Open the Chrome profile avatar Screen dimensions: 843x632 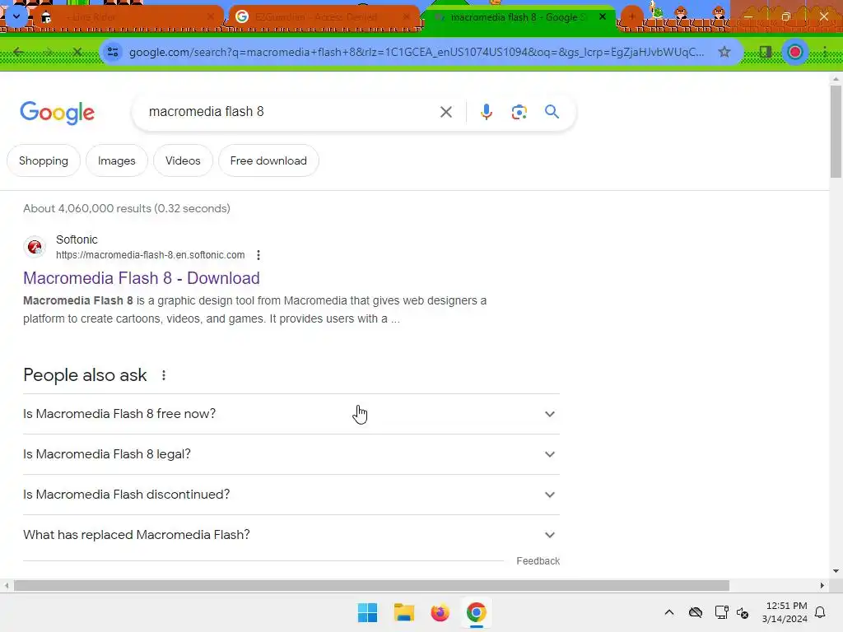[x=794, y=52]
